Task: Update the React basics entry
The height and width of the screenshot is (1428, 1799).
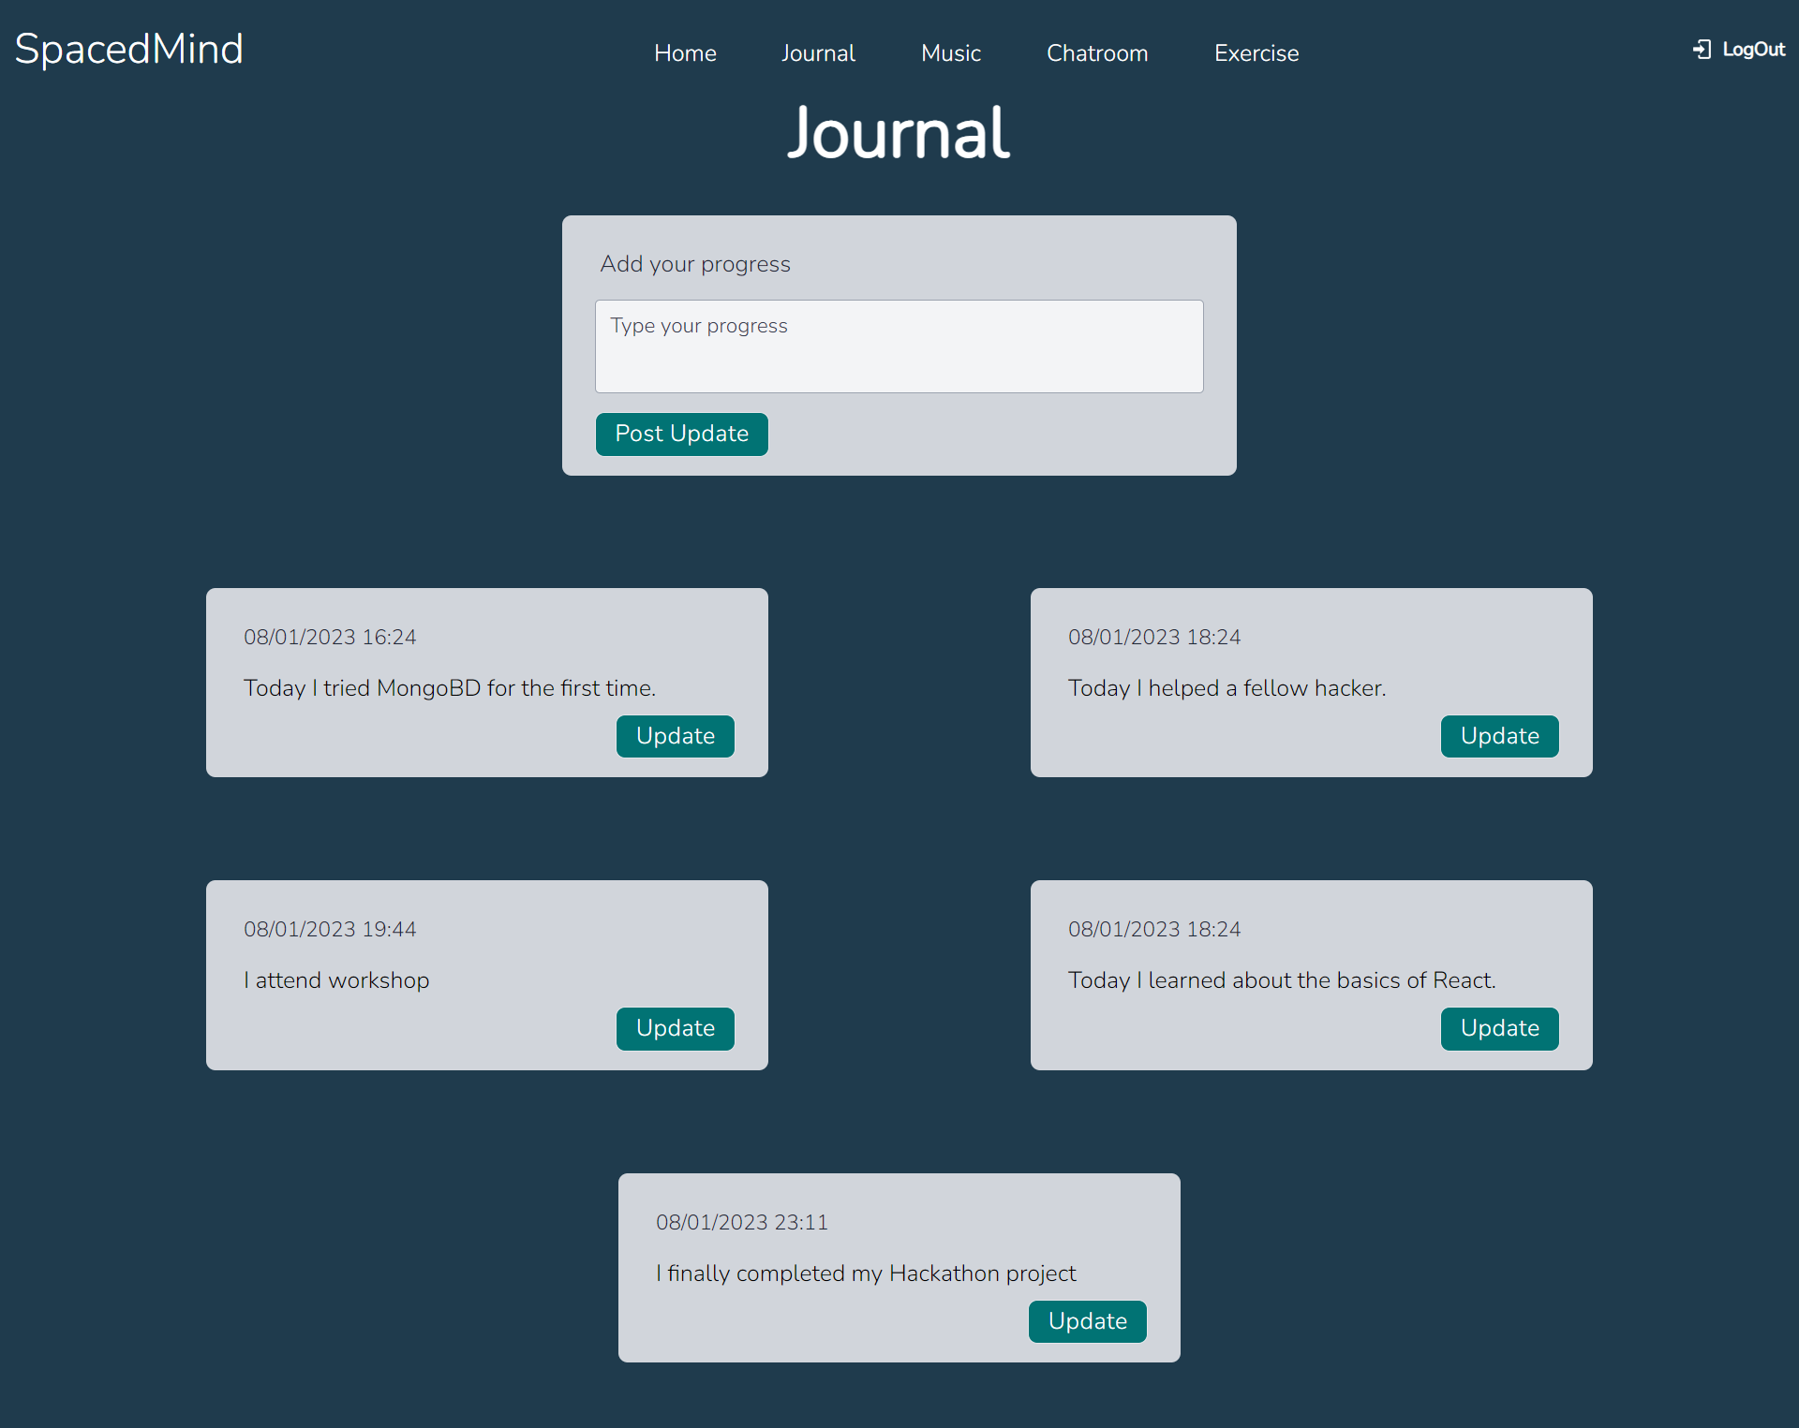Action: point(1499,1028)
